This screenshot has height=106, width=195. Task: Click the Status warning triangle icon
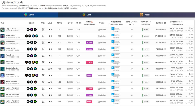(x=92, y=22)
